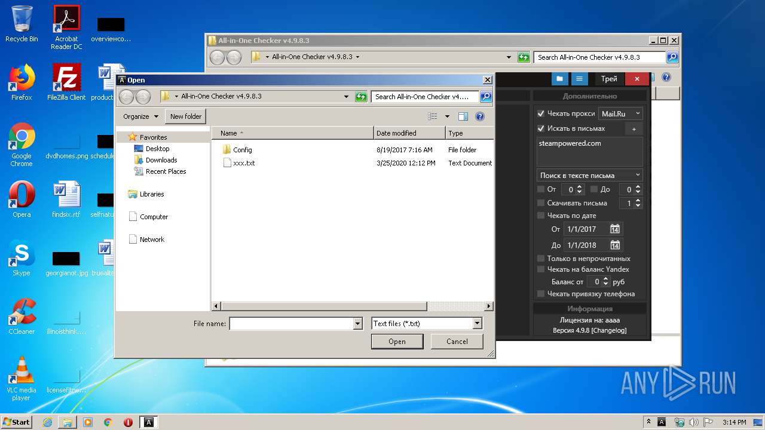Click the Back arrow in the Open dialog
The image size is (765, 430).
(x=126, y=96)
